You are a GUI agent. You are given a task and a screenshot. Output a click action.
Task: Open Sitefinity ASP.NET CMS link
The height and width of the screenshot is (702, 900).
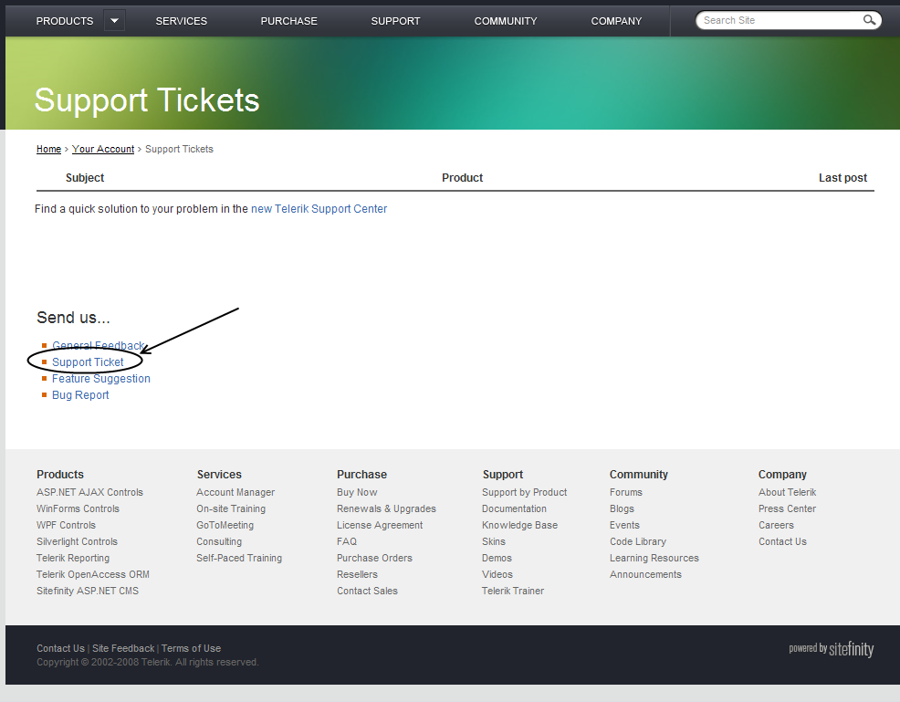pos(88,591)
